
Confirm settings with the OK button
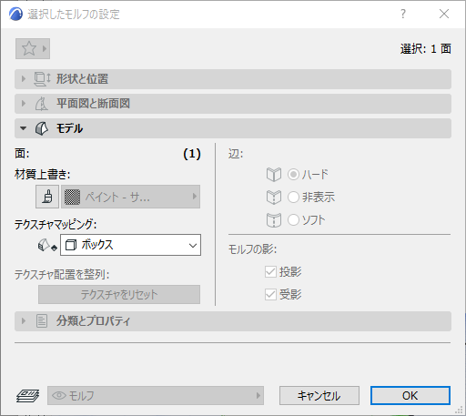(410, 395)
